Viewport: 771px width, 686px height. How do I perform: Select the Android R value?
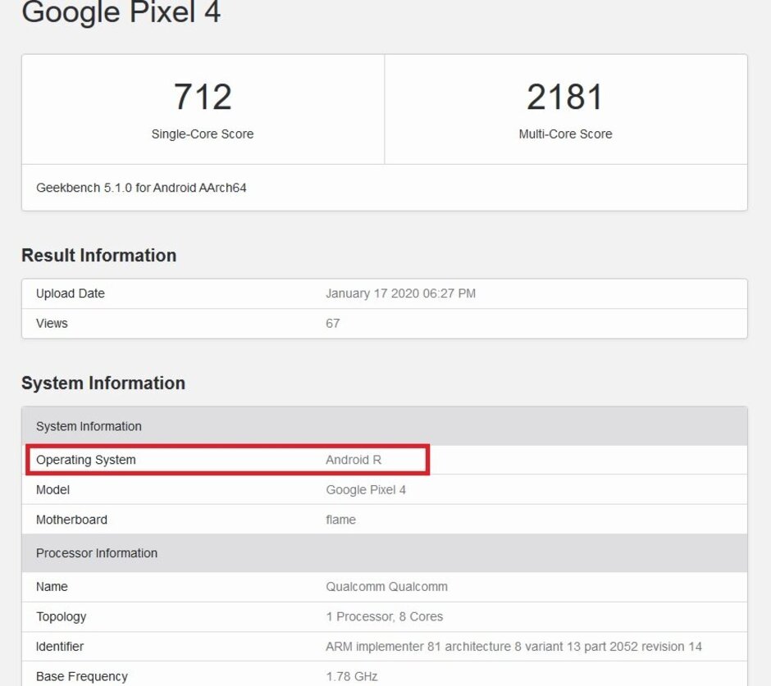coord(354,460)
